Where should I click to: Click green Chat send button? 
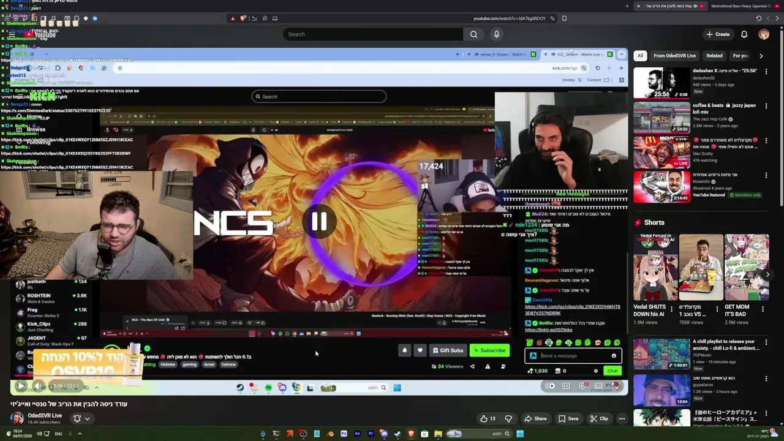pos(612,371)
